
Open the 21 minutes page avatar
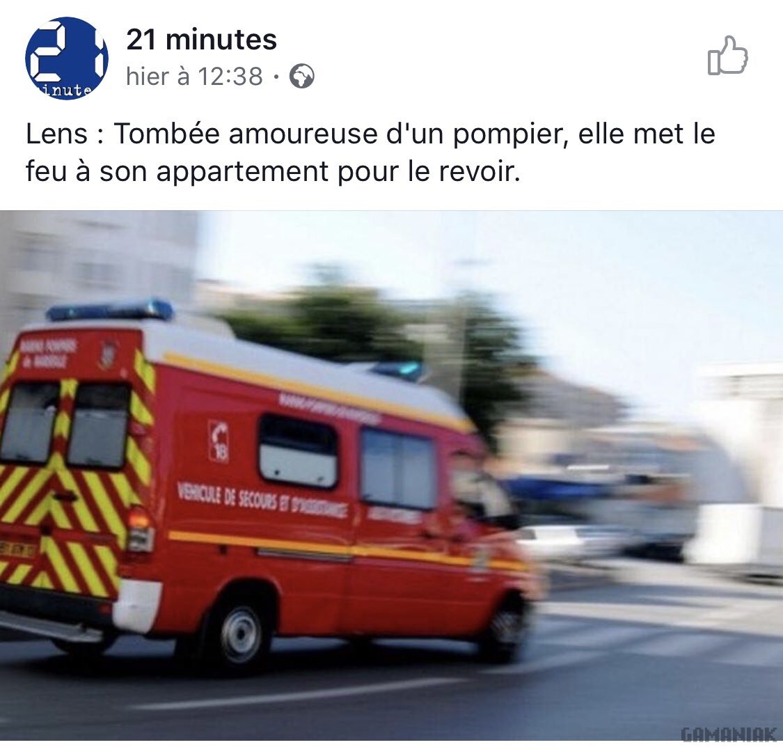coord(66,58)
